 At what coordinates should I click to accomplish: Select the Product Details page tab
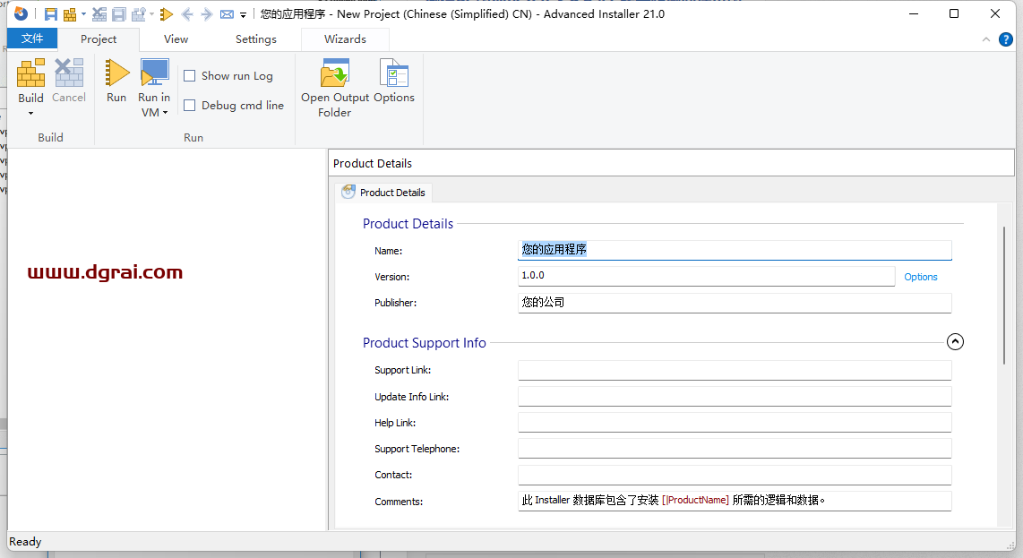(x=383, y=193)
